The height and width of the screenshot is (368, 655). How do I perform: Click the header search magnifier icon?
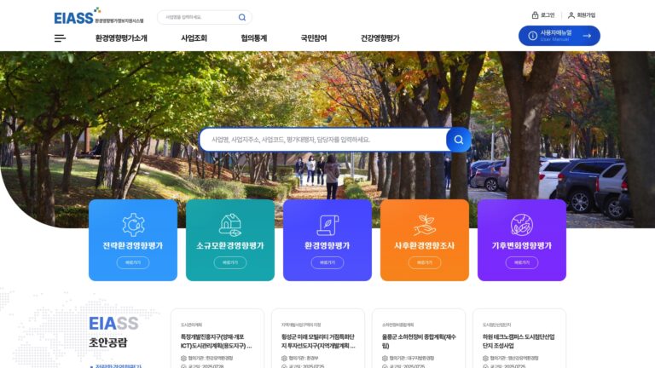click(x=242, y=17)
